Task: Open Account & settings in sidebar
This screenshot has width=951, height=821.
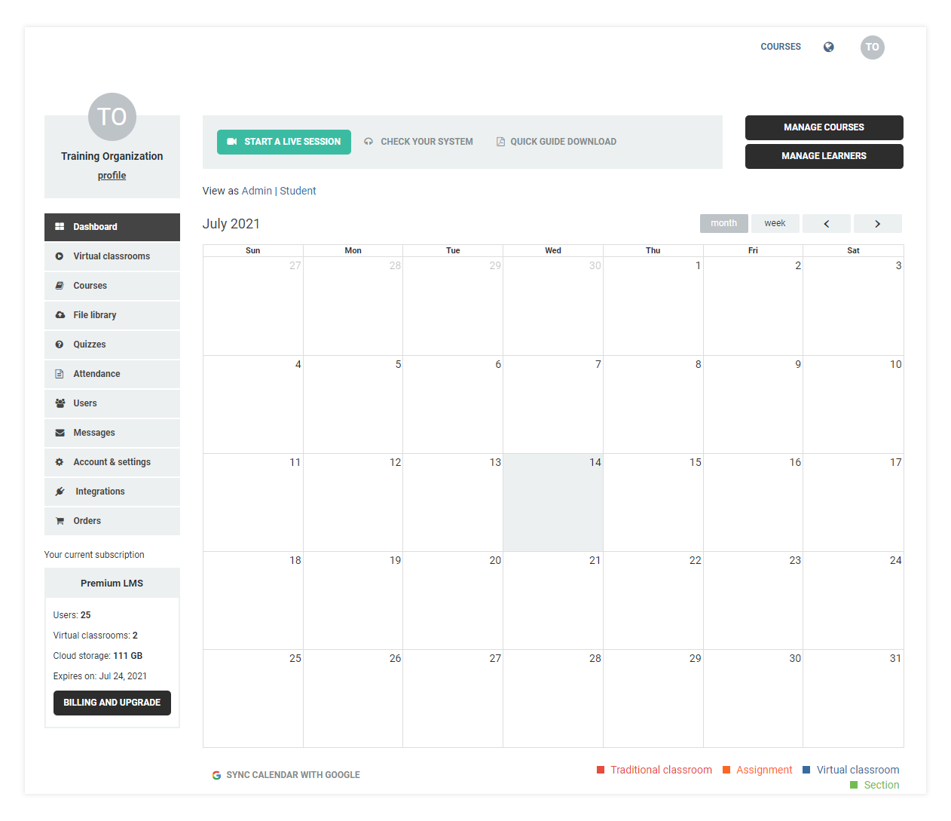Action: point(112,462)
